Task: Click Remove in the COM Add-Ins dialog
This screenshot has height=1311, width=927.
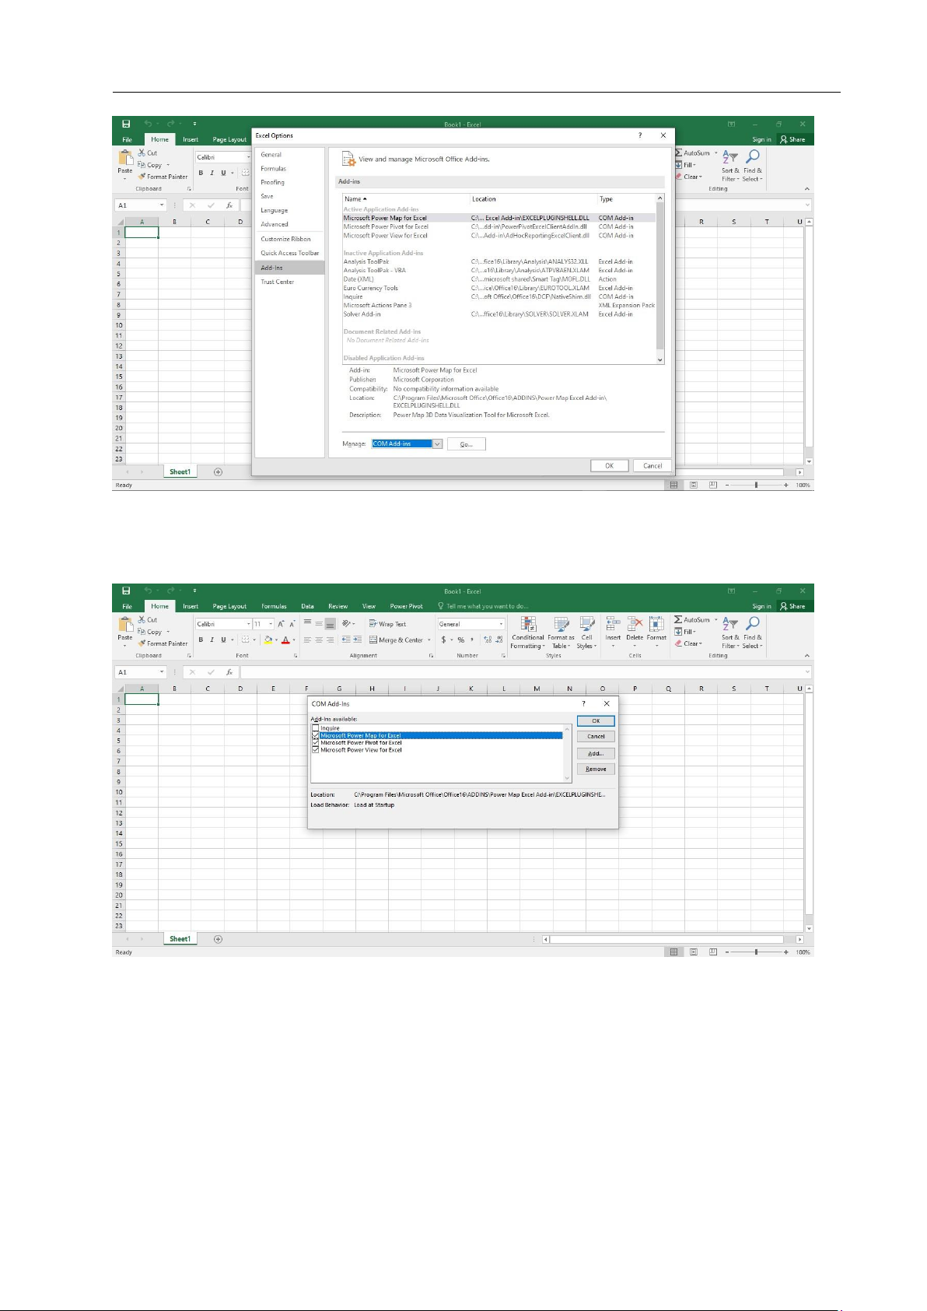Action: [x=596, y=769]
